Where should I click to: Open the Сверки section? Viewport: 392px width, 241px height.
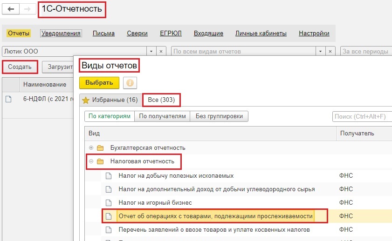coord(137,33)
